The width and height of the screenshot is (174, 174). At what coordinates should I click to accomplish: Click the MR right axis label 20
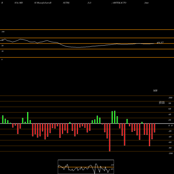pos(170,120)
